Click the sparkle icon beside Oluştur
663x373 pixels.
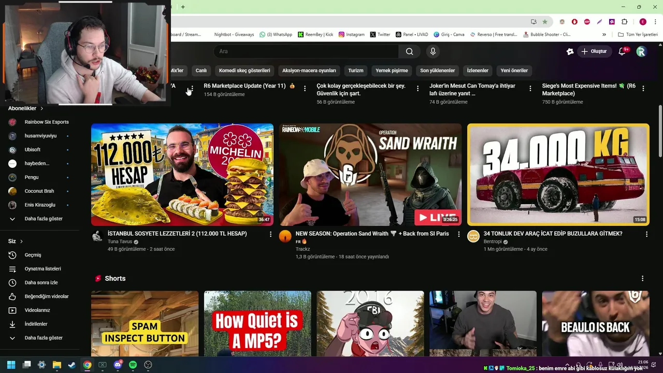tap(570, 51)
